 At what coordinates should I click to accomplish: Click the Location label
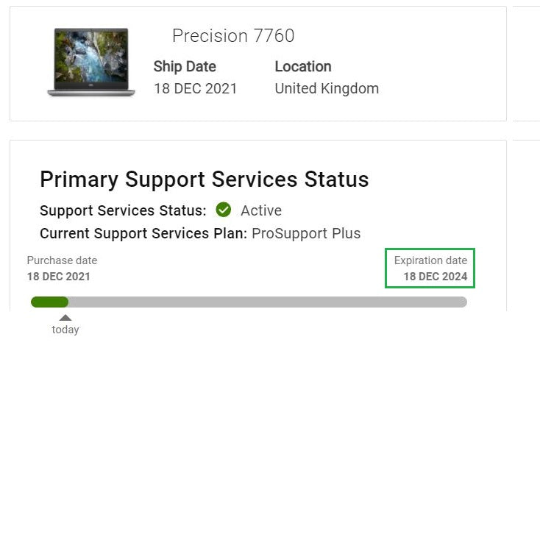pos(303,66)
